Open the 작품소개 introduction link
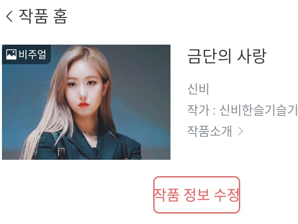This screenshot has height=224, width=298. (210, 131)
